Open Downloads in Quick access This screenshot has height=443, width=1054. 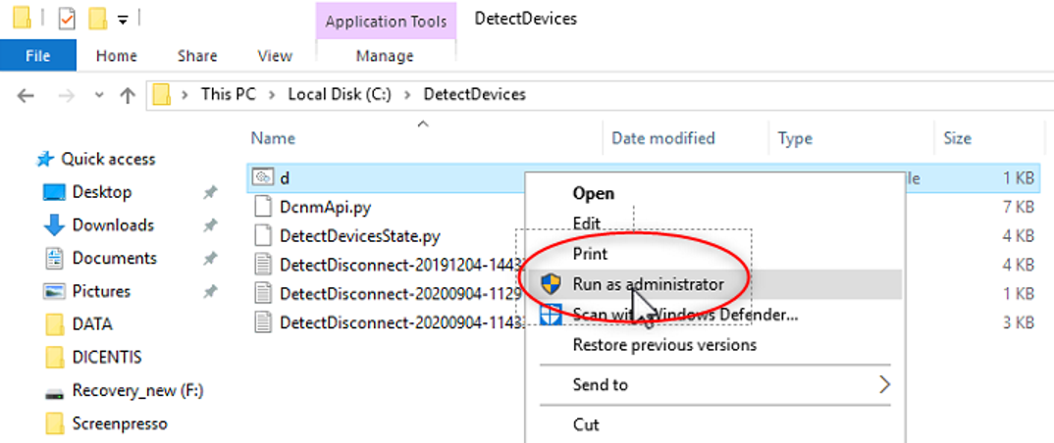point(113,225)
